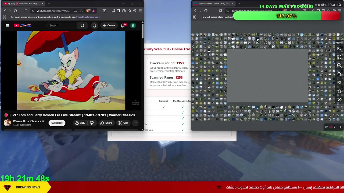Show puzzle preview image icon
The image size is (344, 193).
point(339,49)
